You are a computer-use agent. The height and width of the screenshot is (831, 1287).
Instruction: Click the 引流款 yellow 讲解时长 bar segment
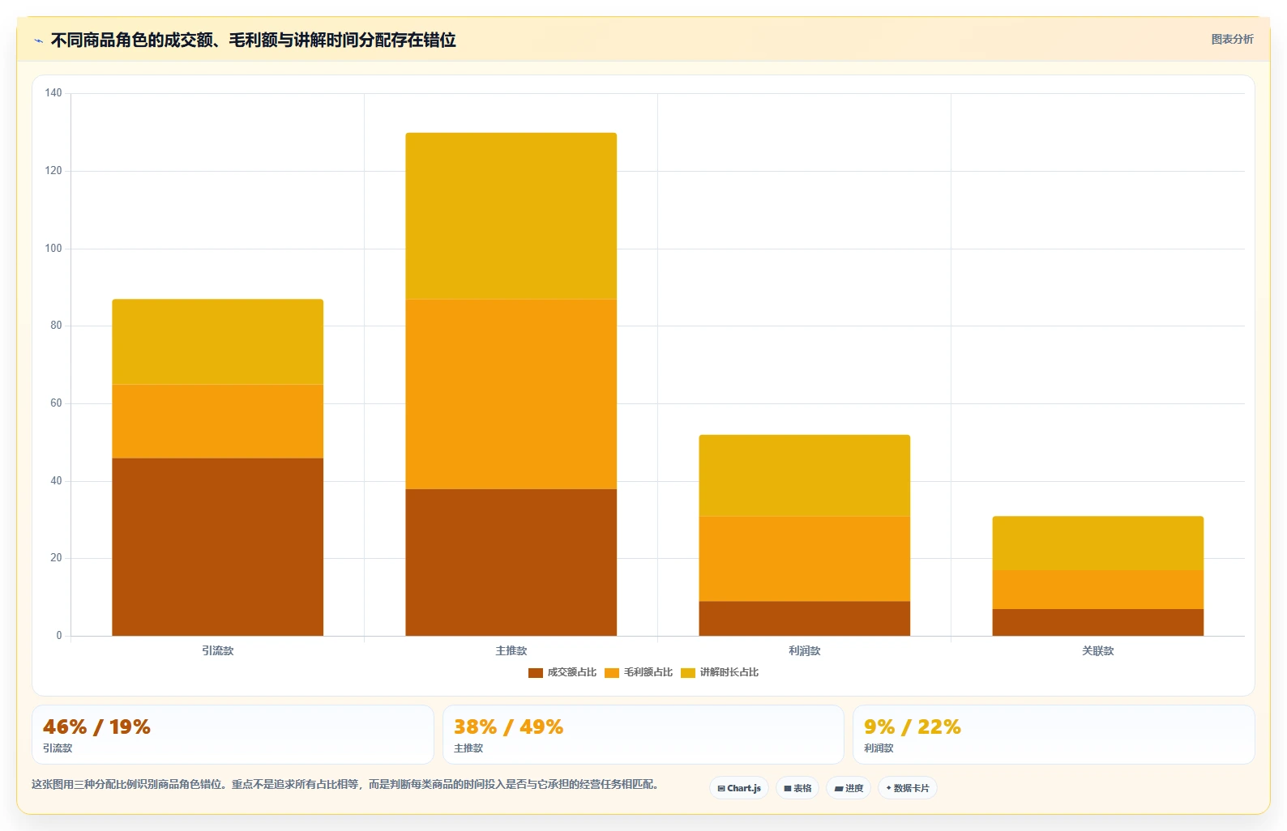(x=217, y=342)
